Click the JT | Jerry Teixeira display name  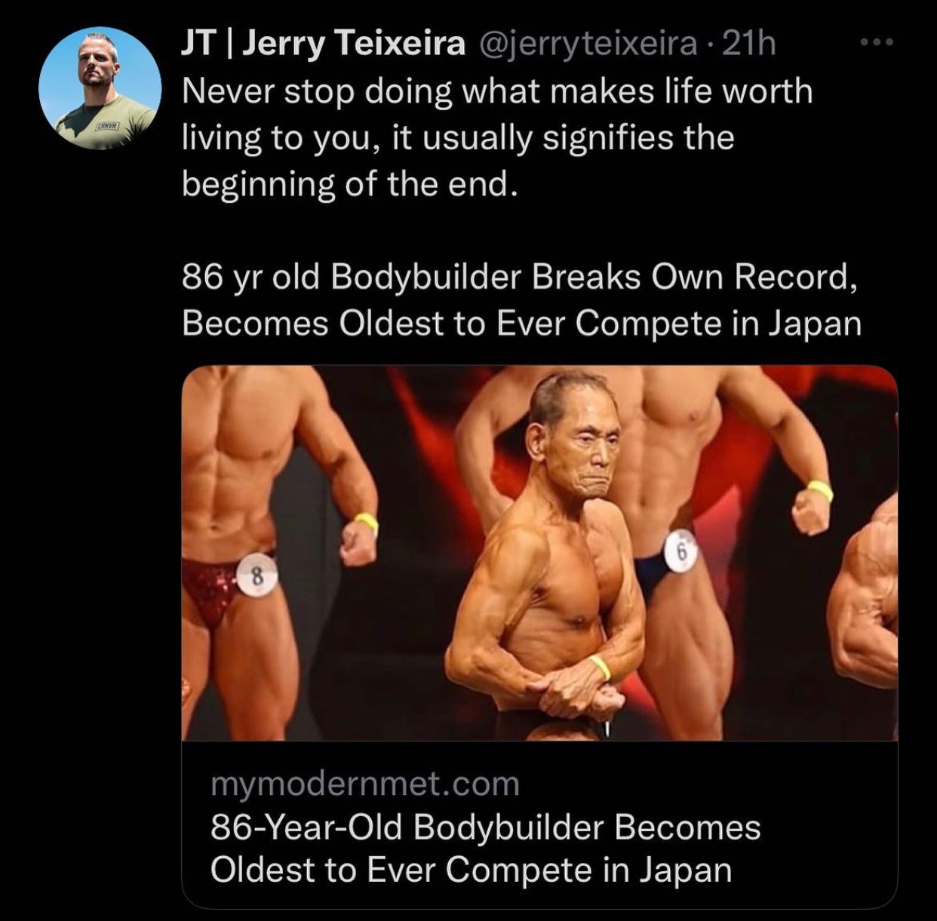tap(324, 45)
